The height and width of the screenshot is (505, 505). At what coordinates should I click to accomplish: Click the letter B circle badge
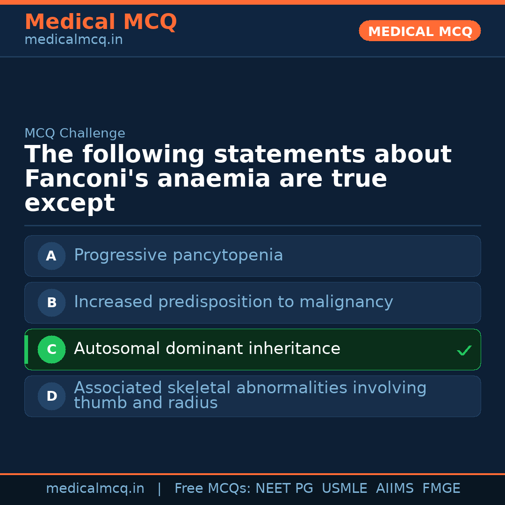(51, 303)
